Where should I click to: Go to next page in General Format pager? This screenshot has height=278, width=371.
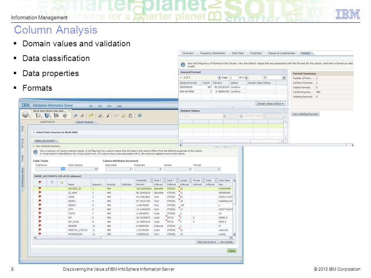click(247, 78)
